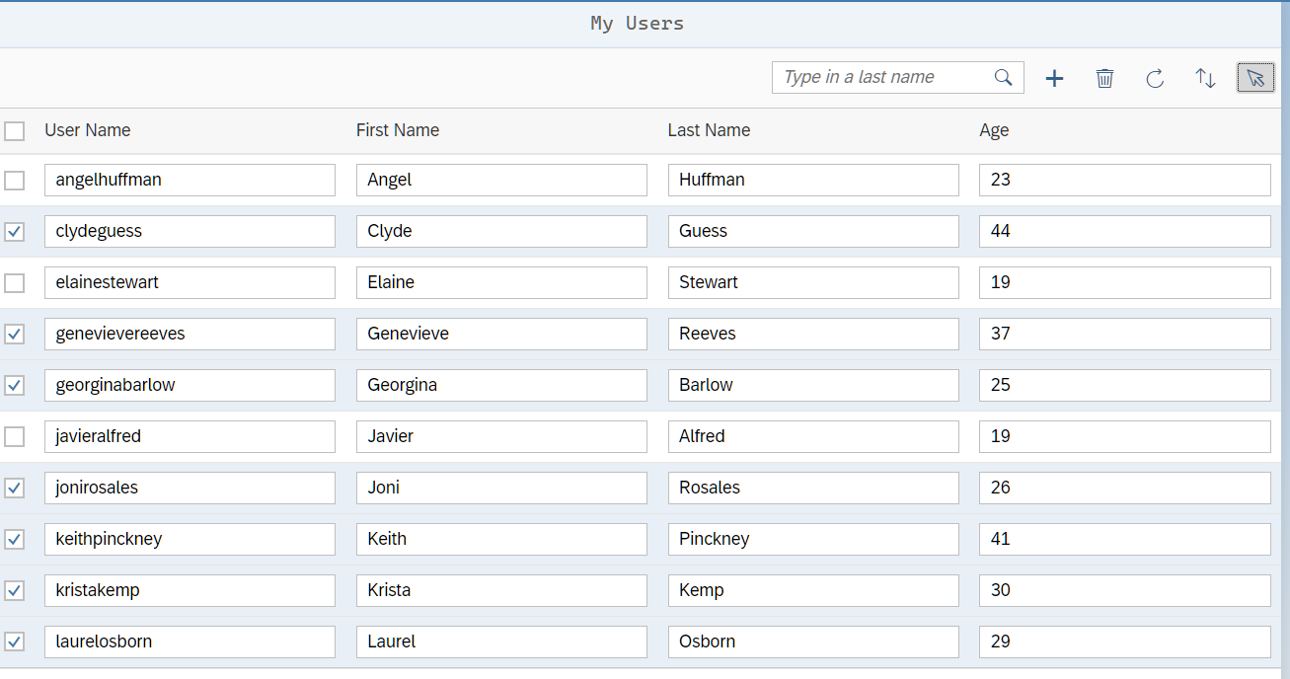Edit the kristakemp user name field

tap(190, 590)
